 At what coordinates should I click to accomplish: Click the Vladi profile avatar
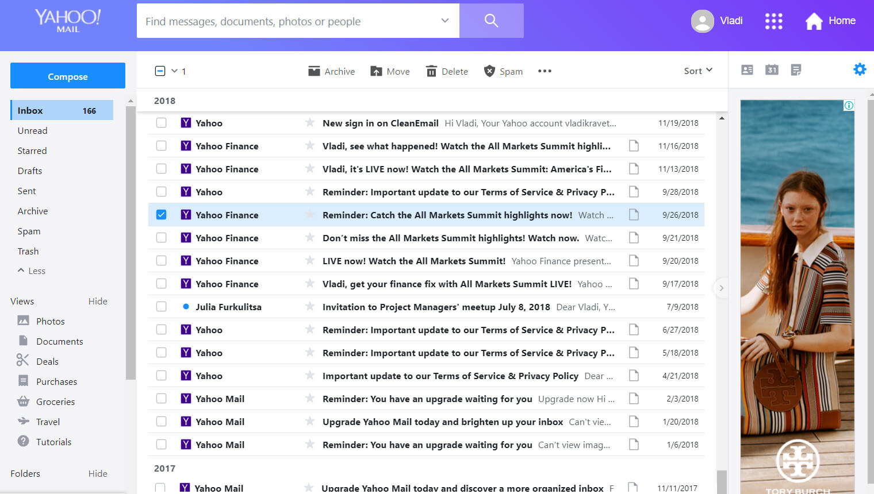click(x=702, y=21)
